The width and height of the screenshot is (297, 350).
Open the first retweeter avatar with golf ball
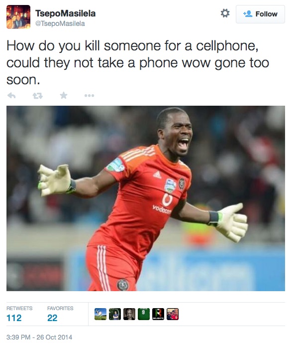100,314
